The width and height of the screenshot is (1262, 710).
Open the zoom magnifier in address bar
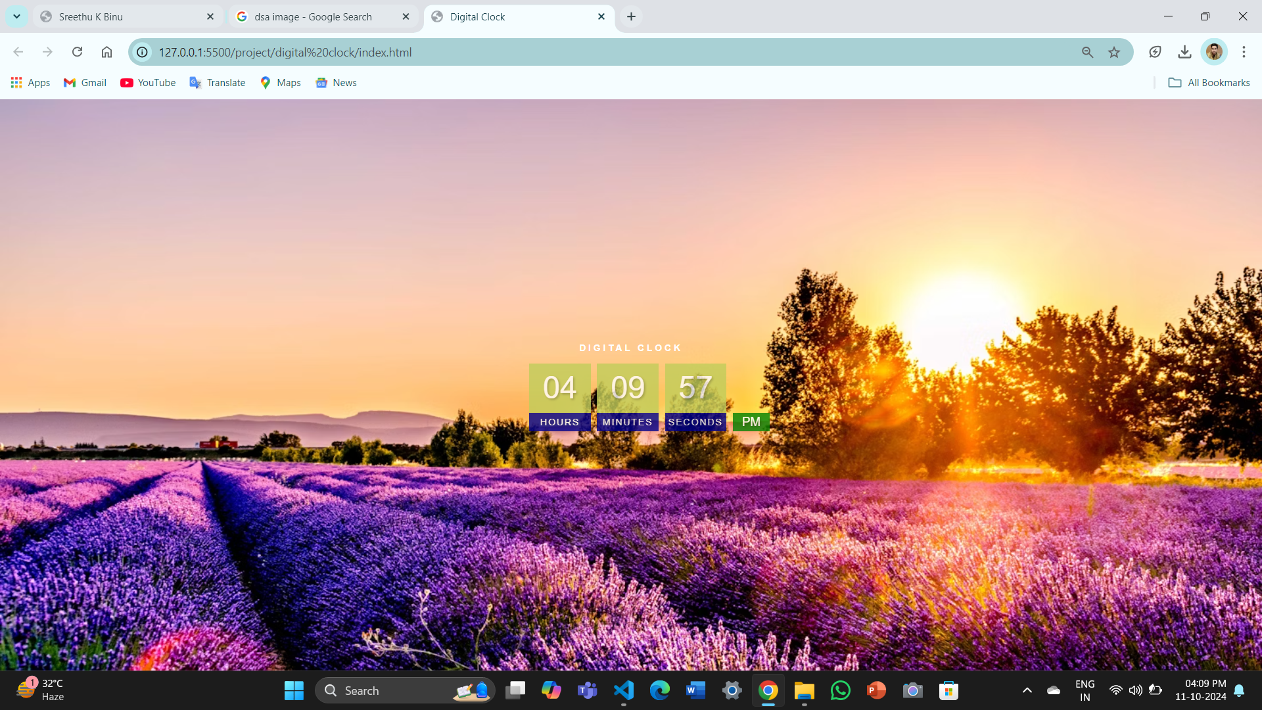[x=1087, y=52]
